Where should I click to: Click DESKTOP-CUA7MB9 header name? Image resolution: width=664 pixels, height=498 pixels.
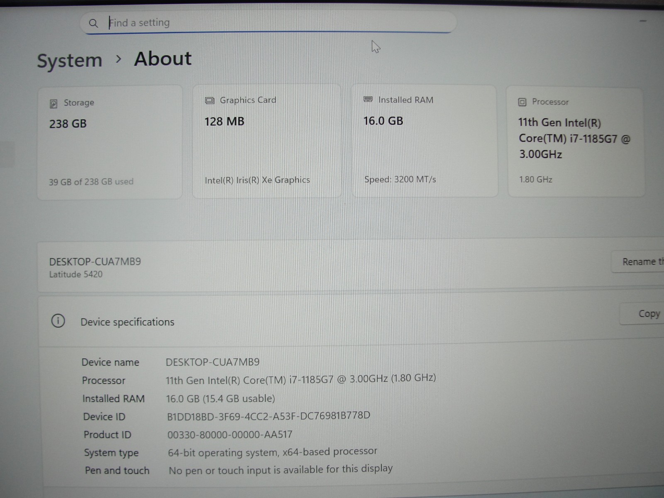95,261
